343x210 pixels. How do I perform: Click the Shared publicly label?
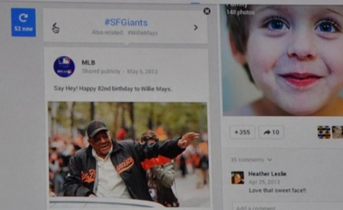[101, 71]
